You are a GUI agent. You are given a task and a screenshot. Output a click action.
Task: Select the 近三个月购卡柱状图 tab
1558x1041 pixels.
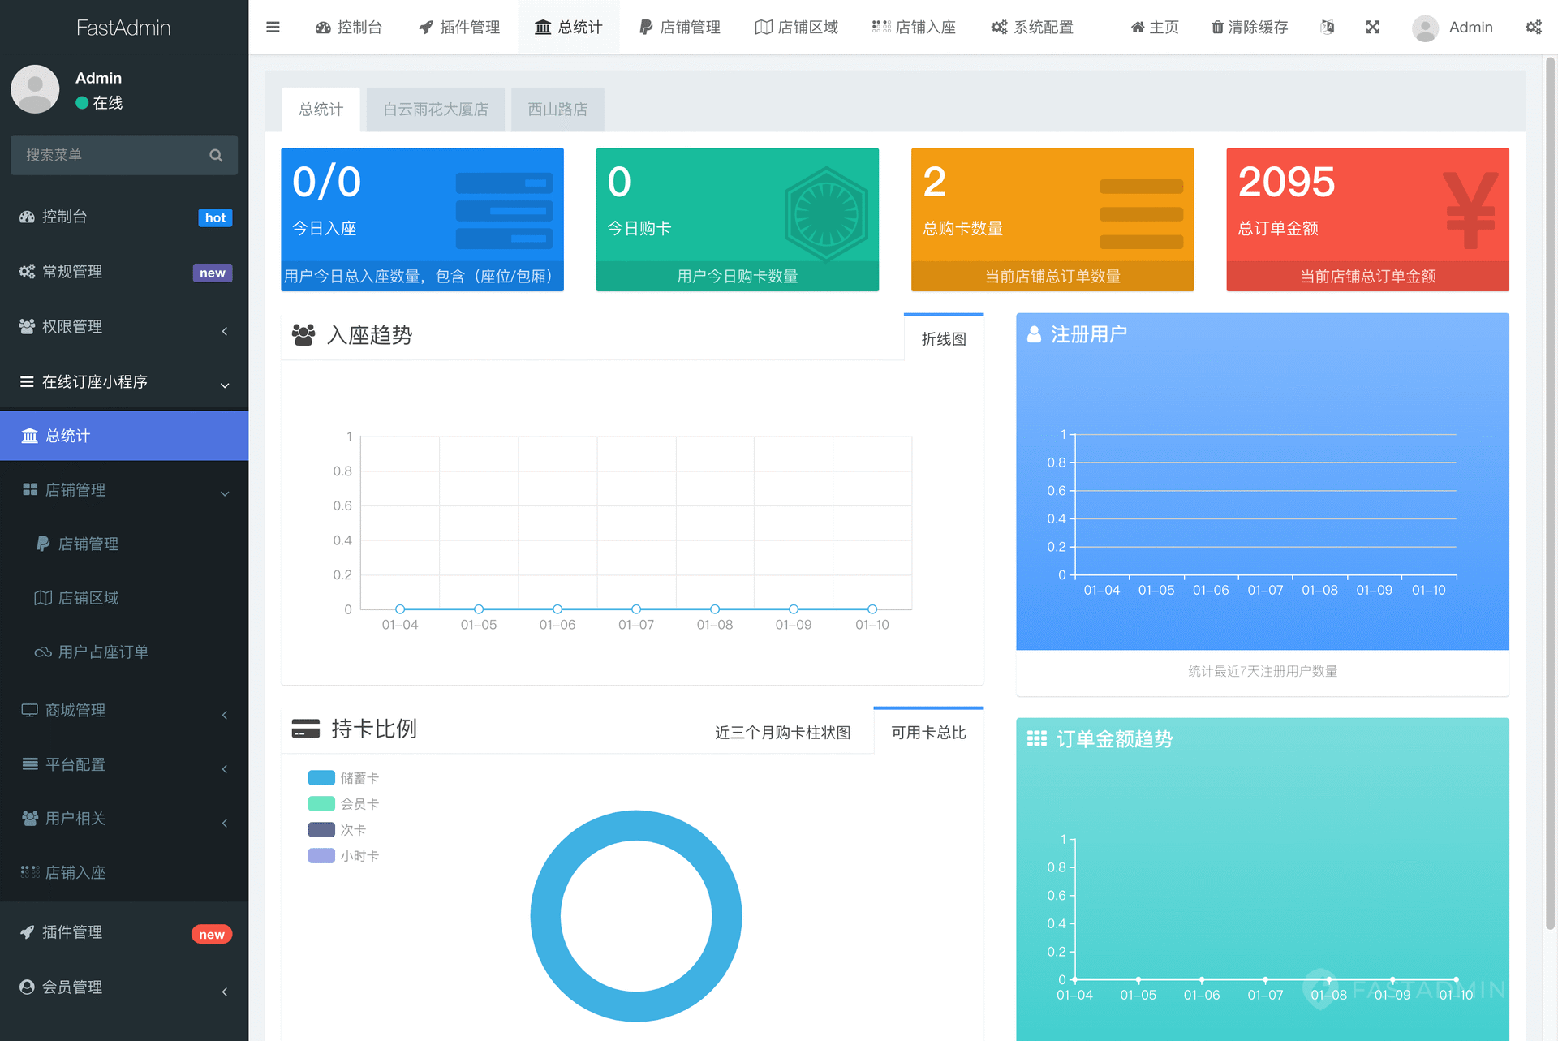(782, 732)
